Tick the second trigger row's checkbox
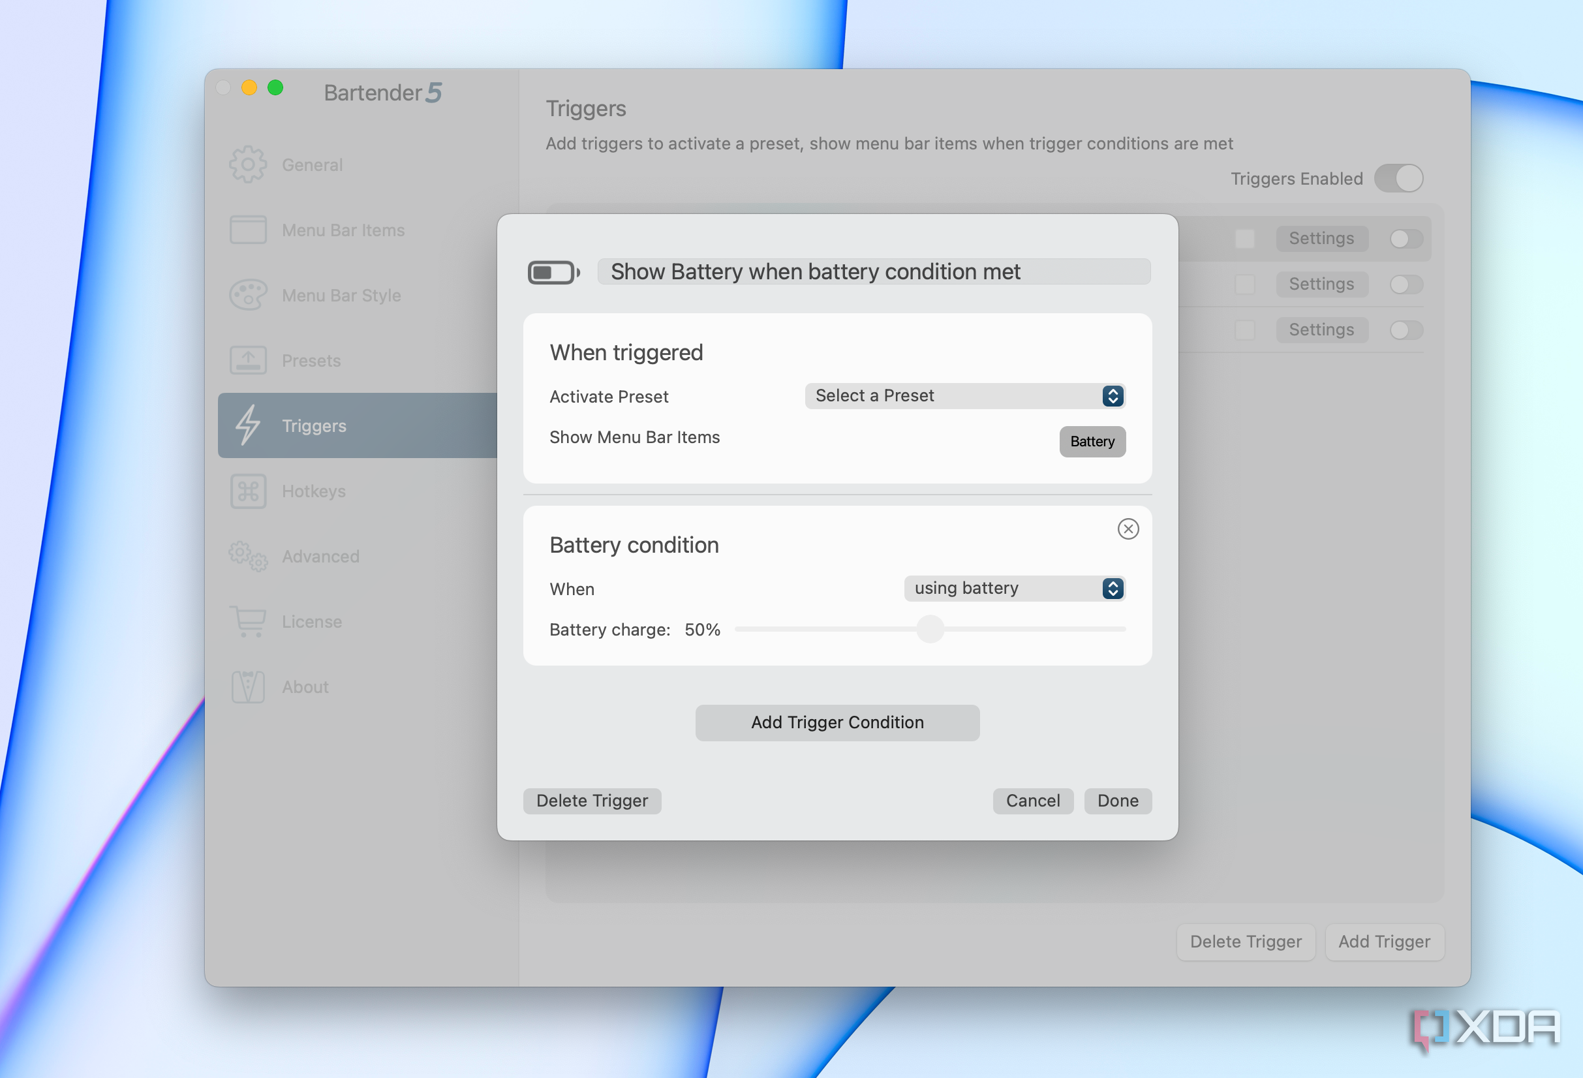The height and width of the screenshot is (1078, 1583). pos(1244,284)
